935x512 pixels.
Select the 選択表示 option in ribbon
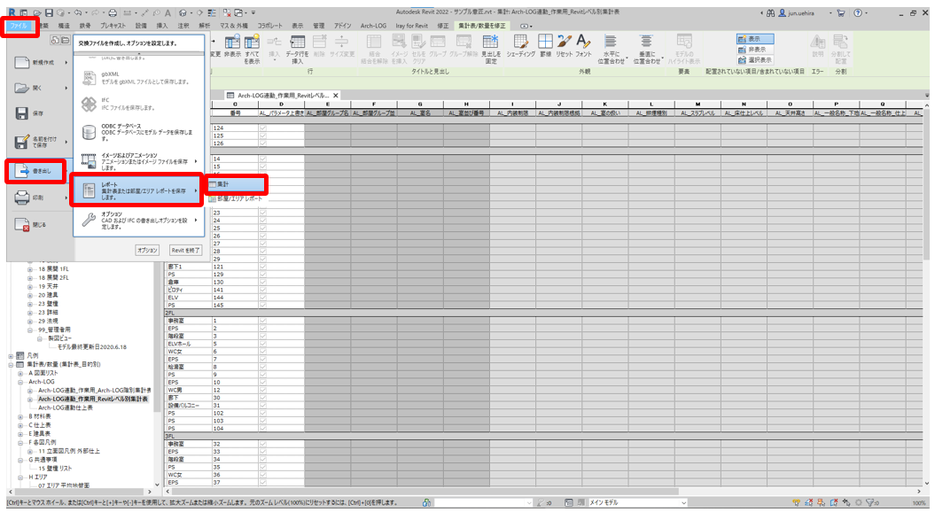coord(755,60)
